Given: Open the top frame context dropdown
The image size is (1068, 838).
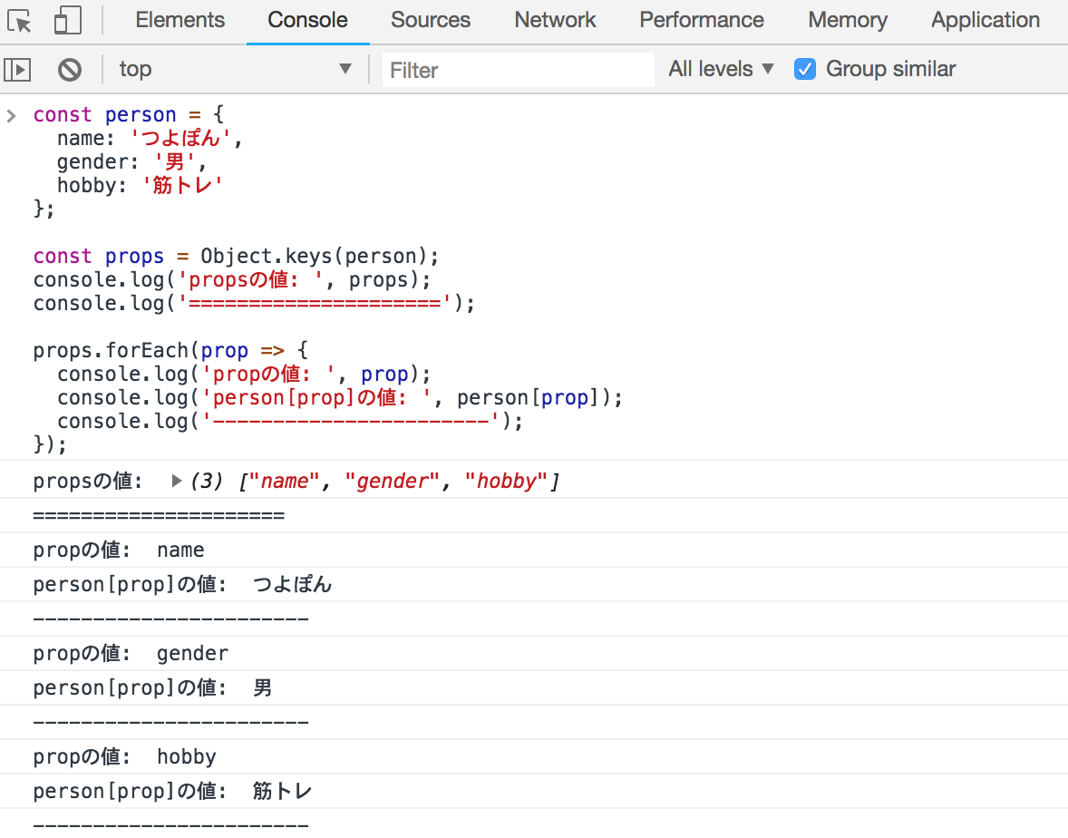Looking at the screenshot, I should tap(236, 69).
